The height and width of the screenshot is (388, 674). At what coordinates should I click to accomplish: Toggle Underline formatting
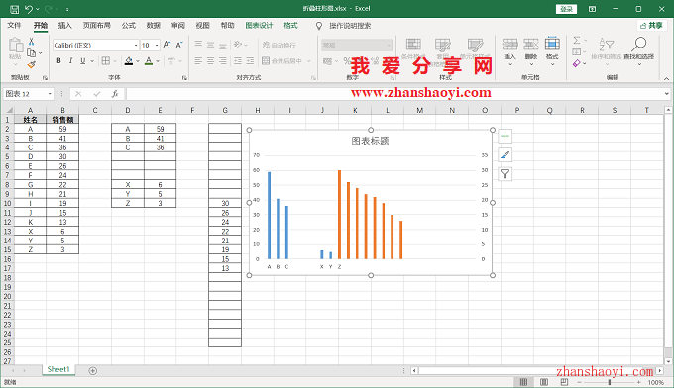click(82, 61)
